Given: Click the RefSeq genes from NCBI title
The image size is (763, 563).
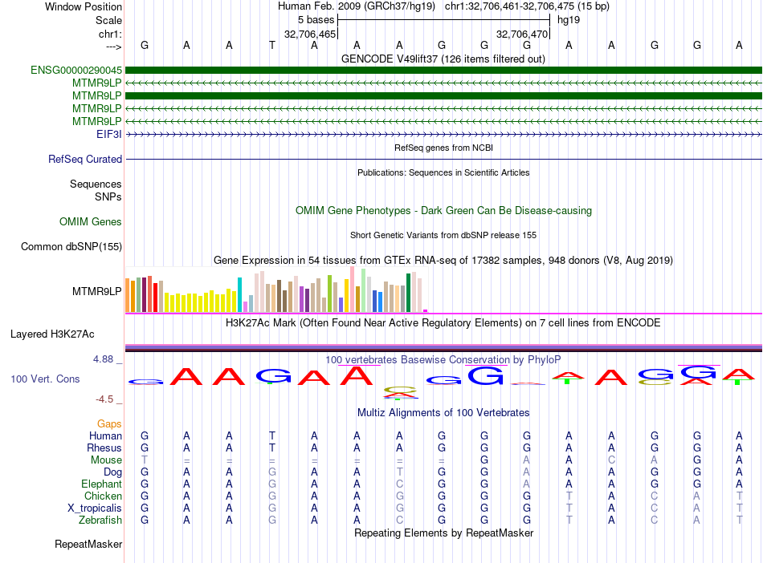Looking at the screenshot, I should [x=443, y=148].
